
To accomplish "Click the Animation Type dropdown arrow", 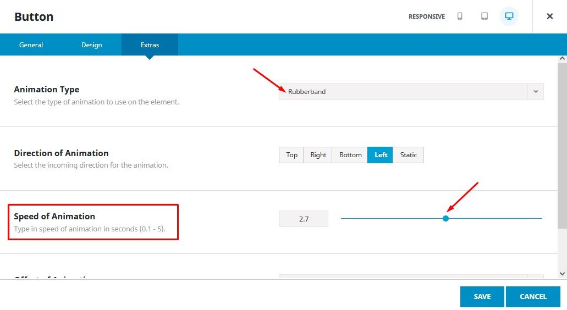I will 536,92.
